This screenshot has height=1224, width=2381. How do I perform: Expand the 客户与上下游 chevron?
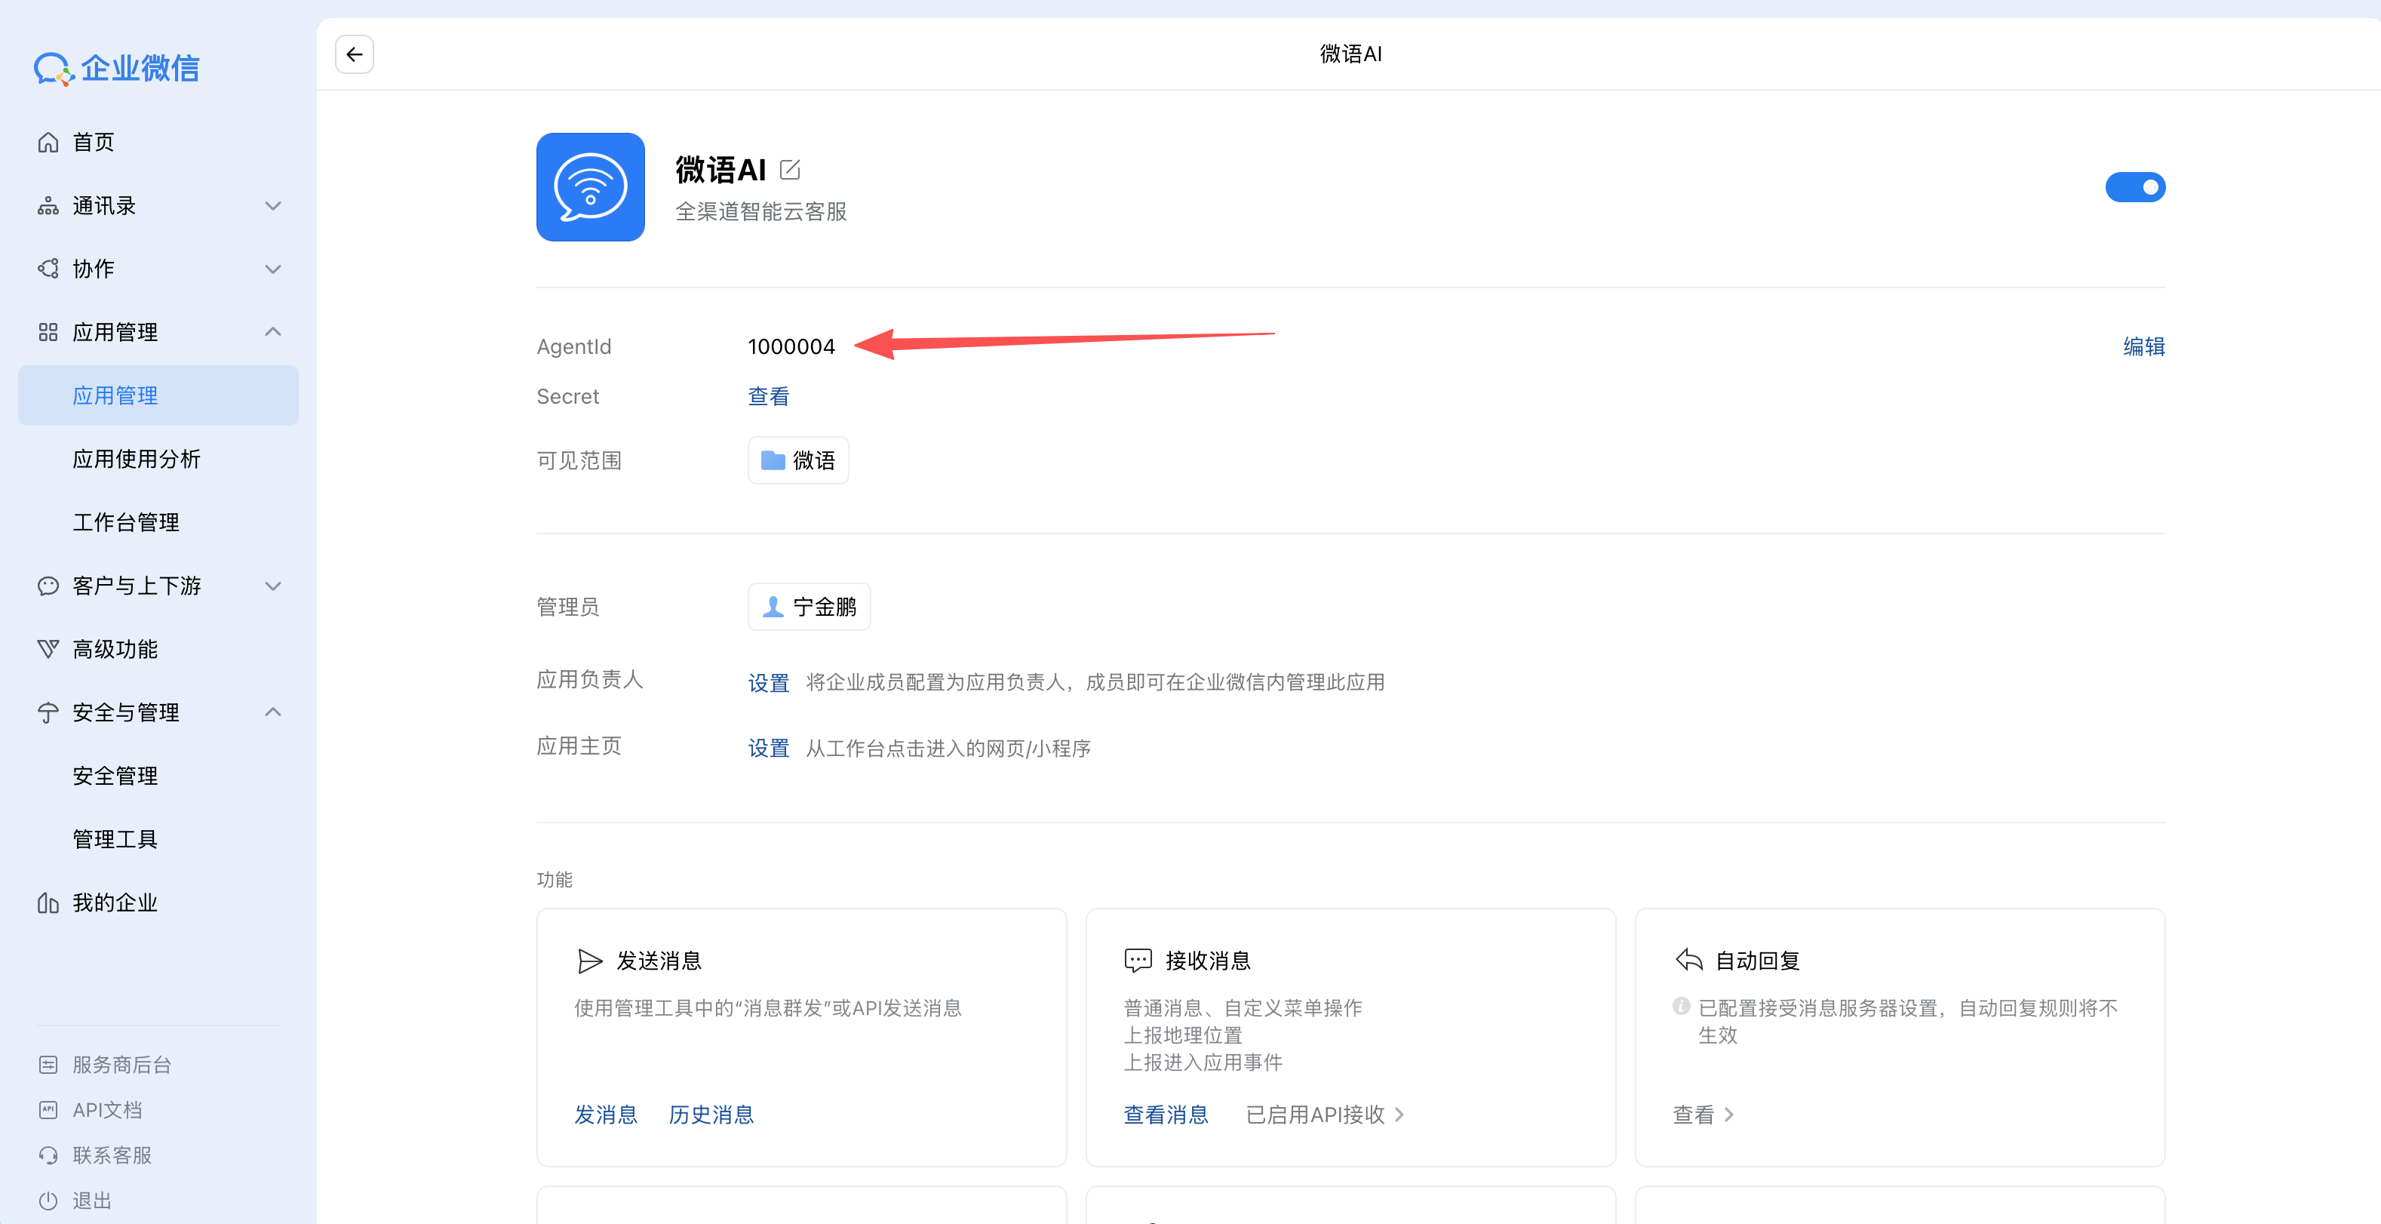[272, 586]
